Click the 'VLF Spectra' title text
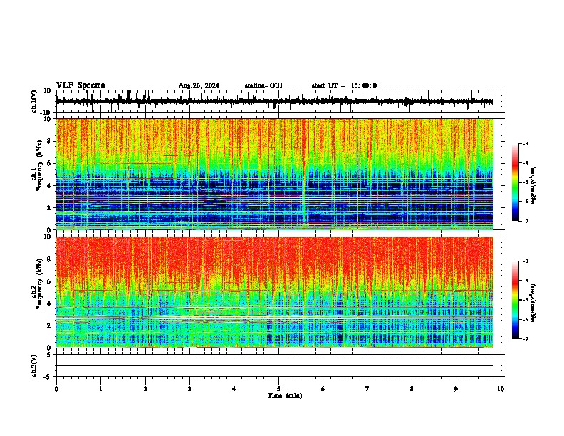 pos(80,85)
